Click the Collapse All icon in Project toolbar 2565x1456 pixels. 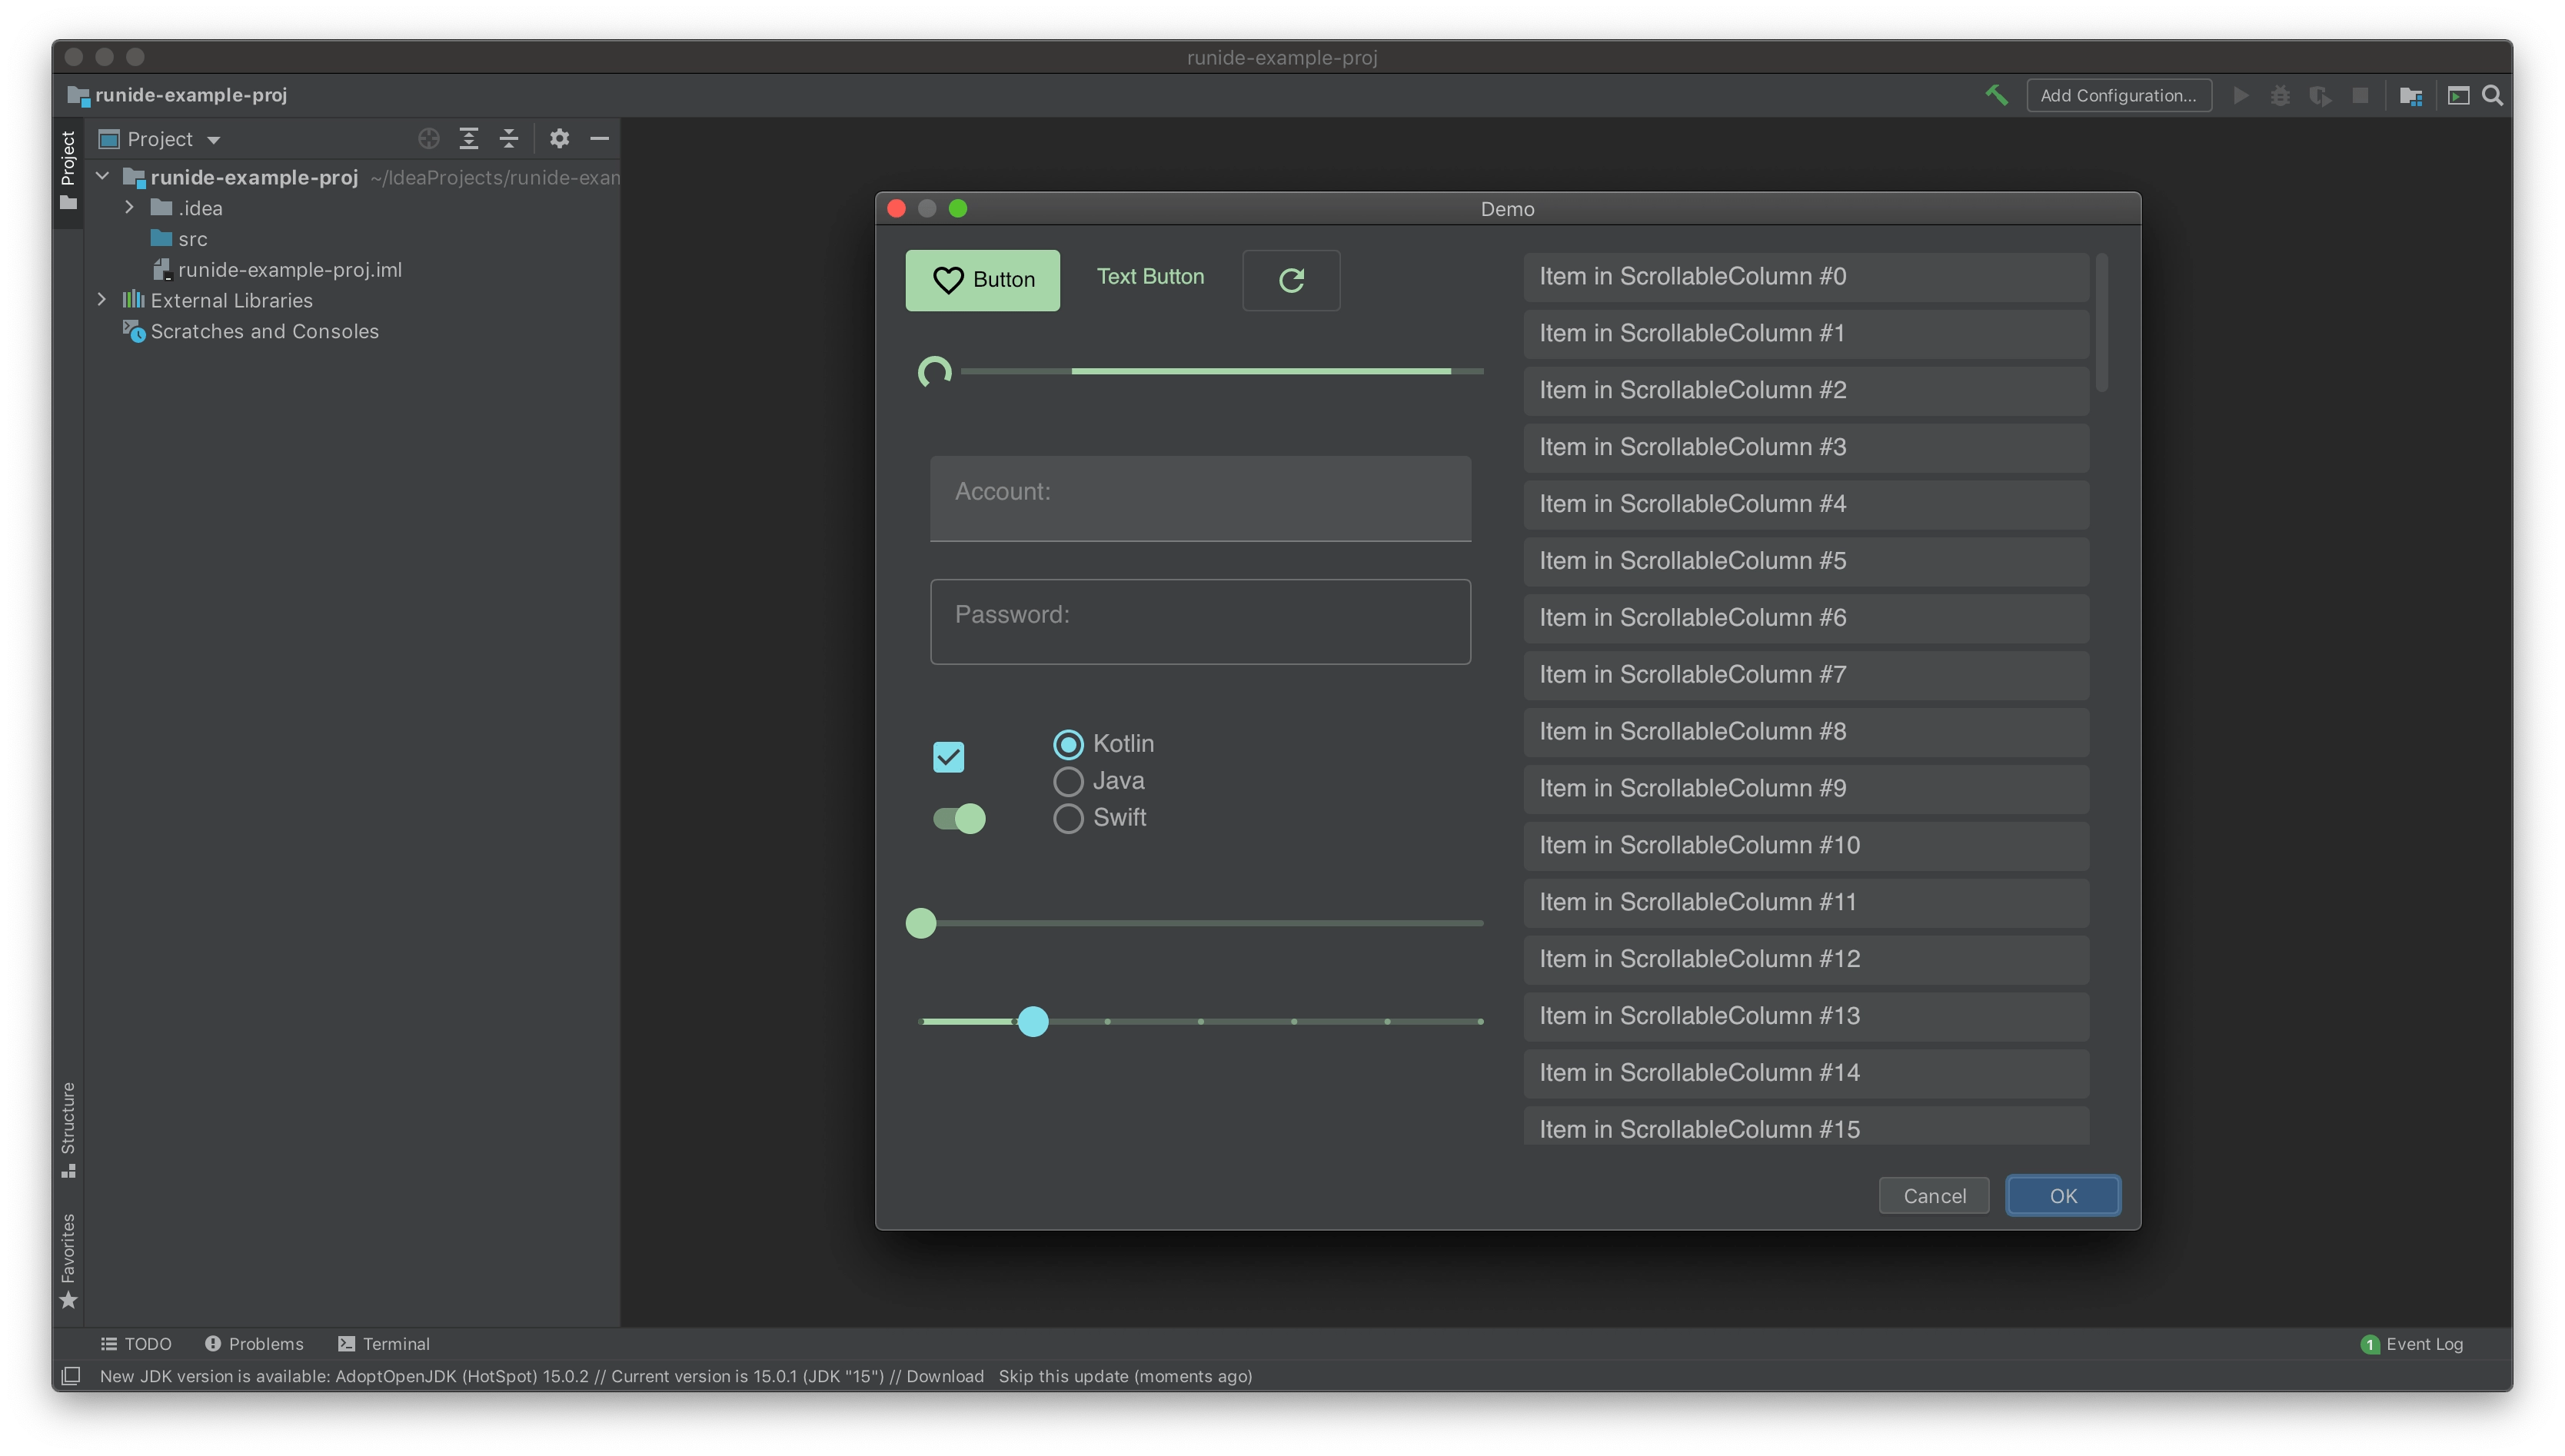[509, 139]
